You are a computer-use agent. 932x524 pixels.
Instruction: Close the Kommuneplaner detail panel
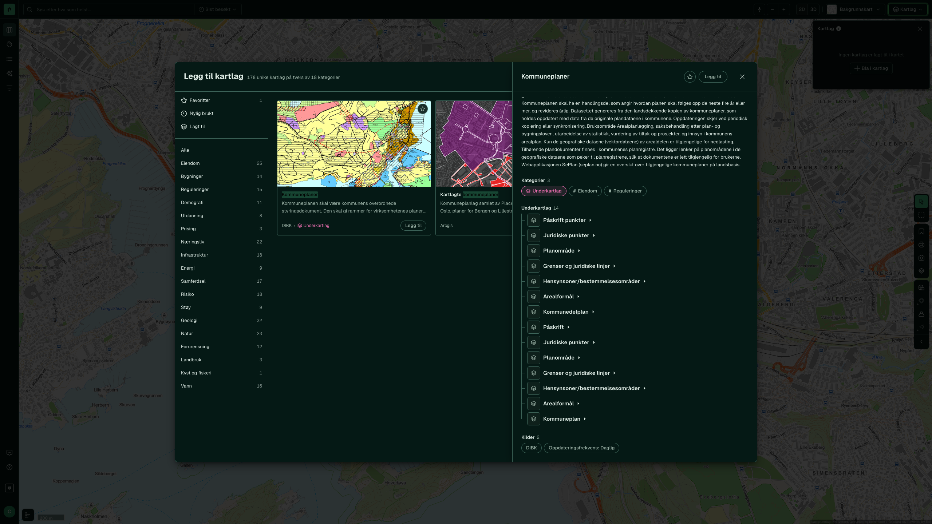coord(742,77)
